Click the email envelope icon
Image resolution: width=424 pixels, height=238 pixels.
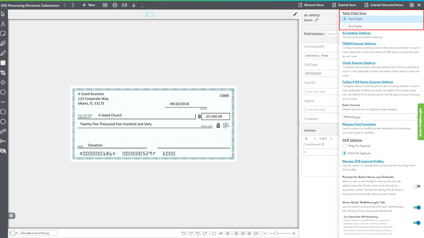point(124,5)
